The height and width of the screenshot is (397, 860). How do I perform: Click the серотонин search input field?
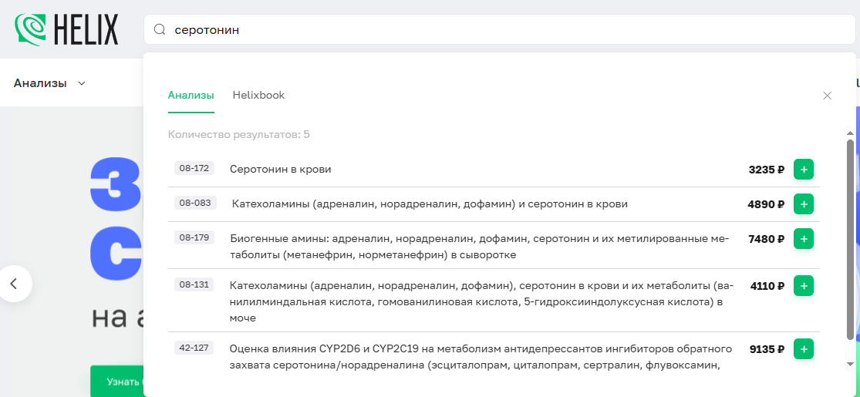point(501,30)
